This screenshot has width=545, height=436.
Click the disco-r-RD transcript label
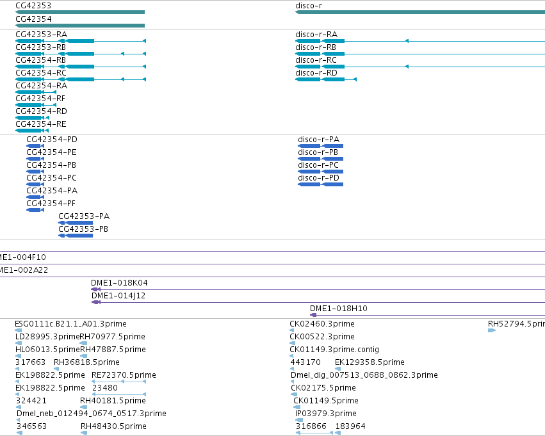pos(316,73)
